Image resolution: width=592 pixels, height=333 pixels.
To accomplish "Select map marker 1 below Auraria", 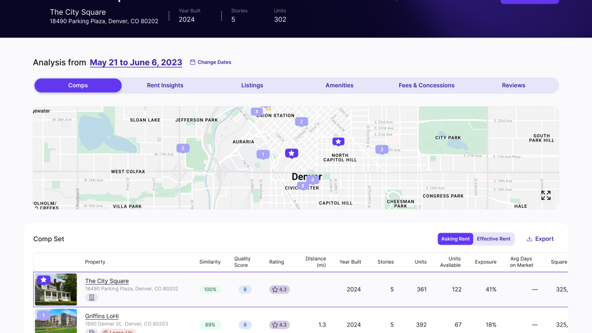I will [263, 154].
